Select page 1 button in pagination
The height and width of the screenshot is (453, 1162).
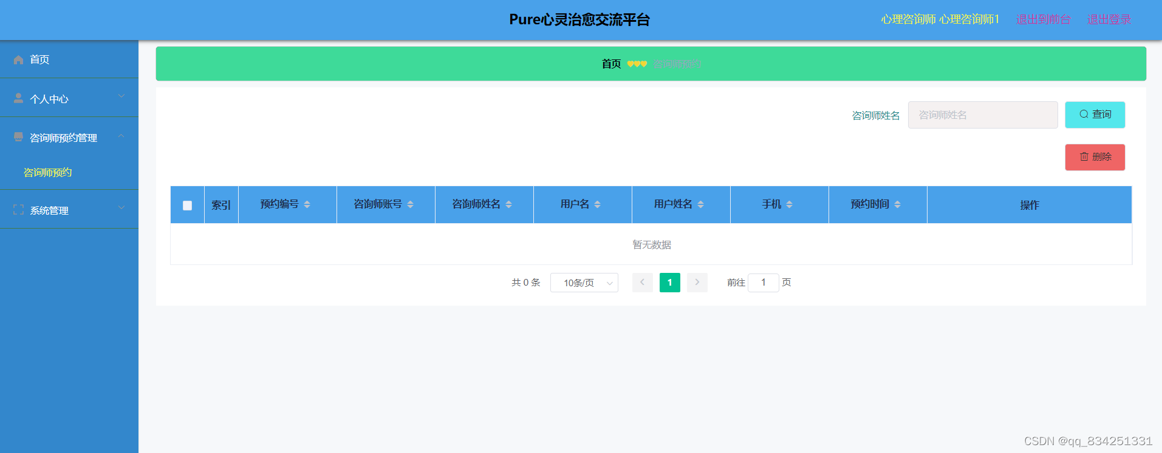point(670,283)
